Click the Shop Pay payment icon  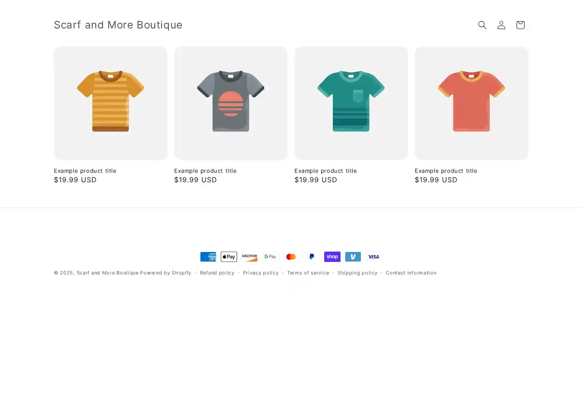tap(332, 257)
